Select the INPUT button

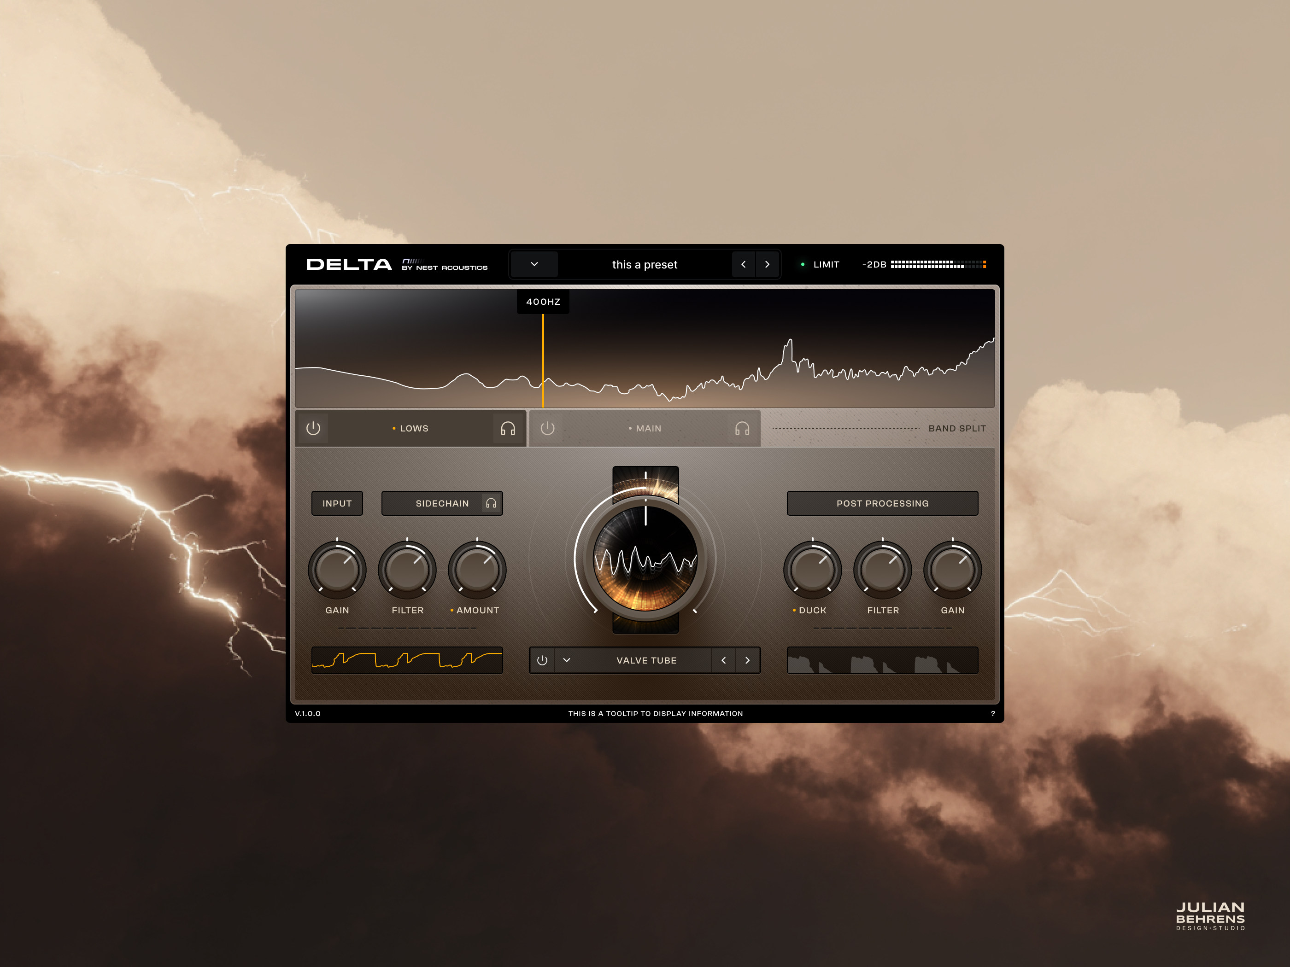[x=337, y=503]
